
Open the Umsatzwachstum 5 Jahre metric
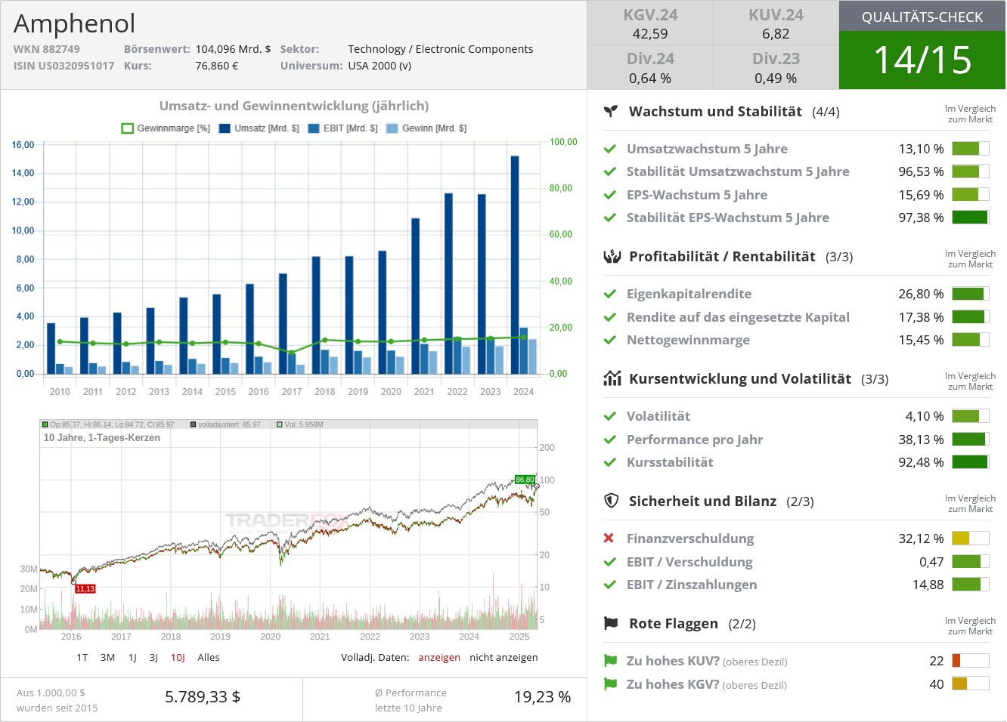[707, 149]
